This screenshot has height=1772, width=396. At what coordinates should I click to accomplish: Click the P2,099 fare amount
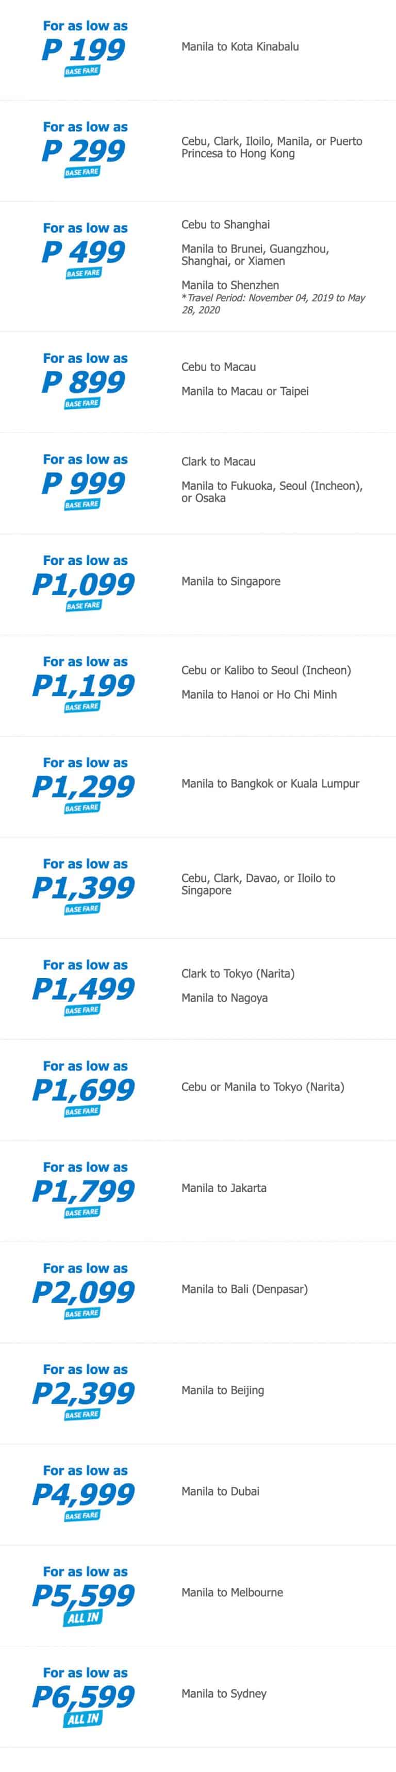tap(83, 1292)
